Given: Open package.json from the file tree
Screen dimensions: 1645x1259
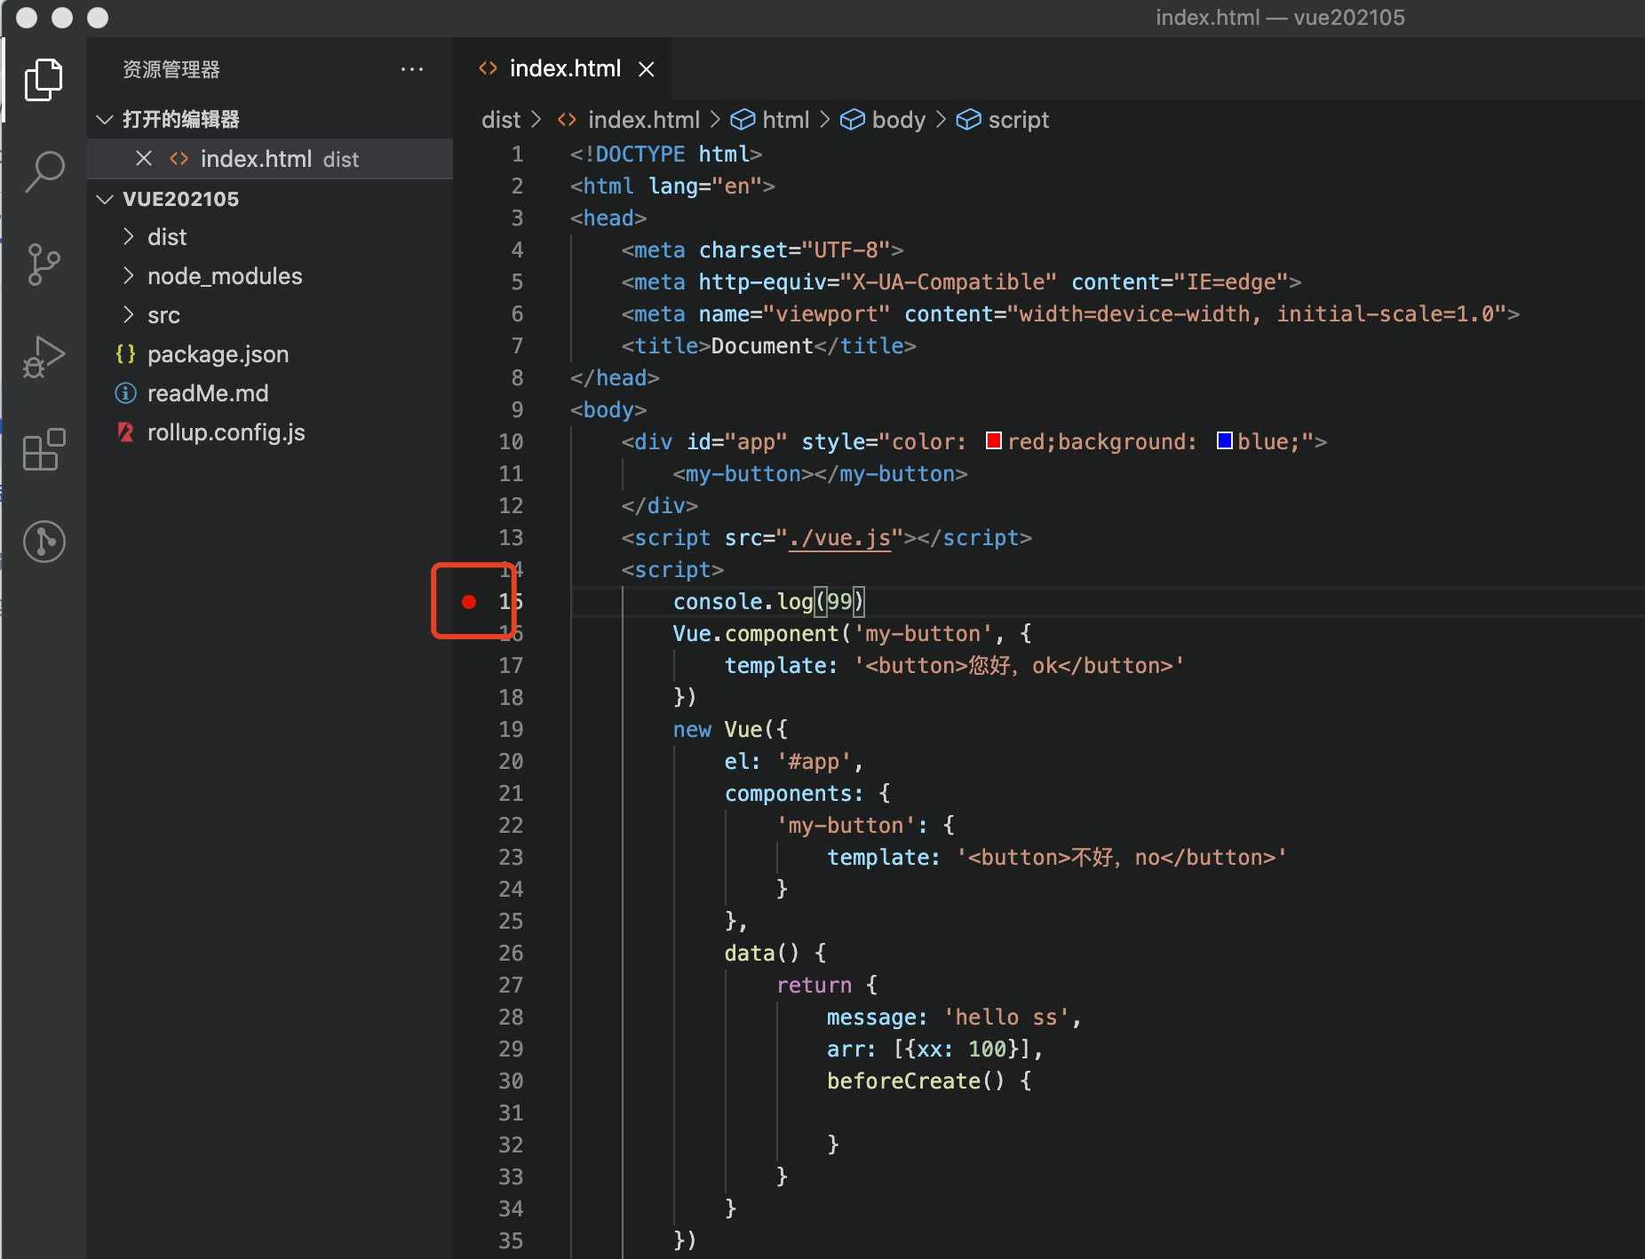Looking at the screenshot, I should 218,354.
